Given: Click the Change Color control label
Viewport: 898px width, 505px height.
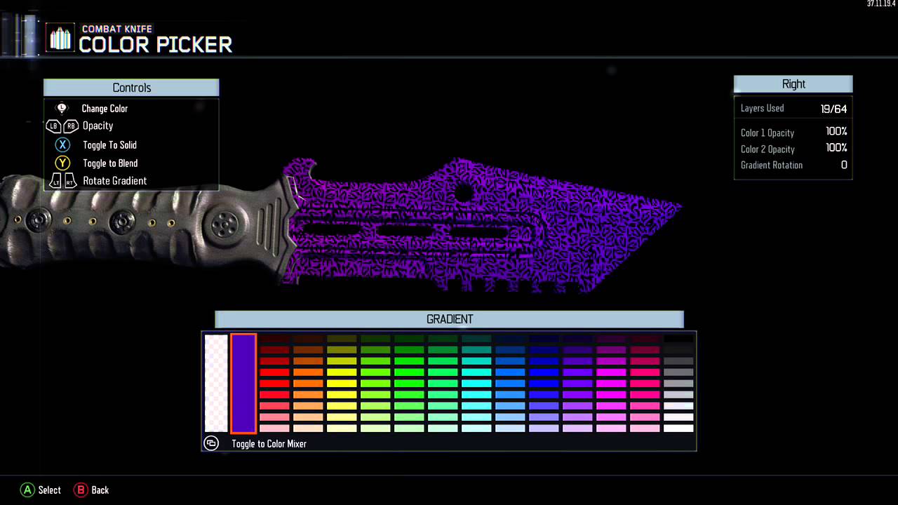Looking at the screenshot, I should coord(105,109).
